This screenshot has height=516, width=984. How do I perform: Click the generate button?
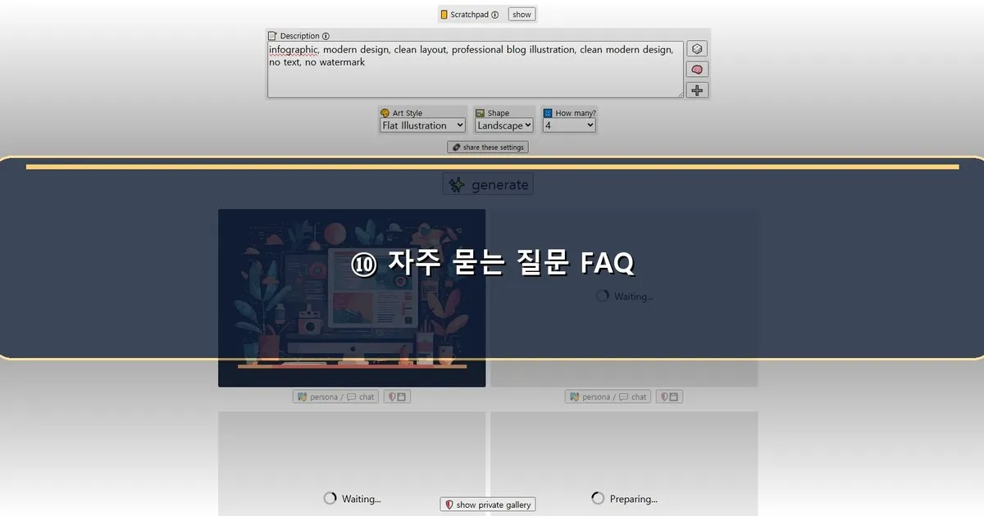(488, 184)
